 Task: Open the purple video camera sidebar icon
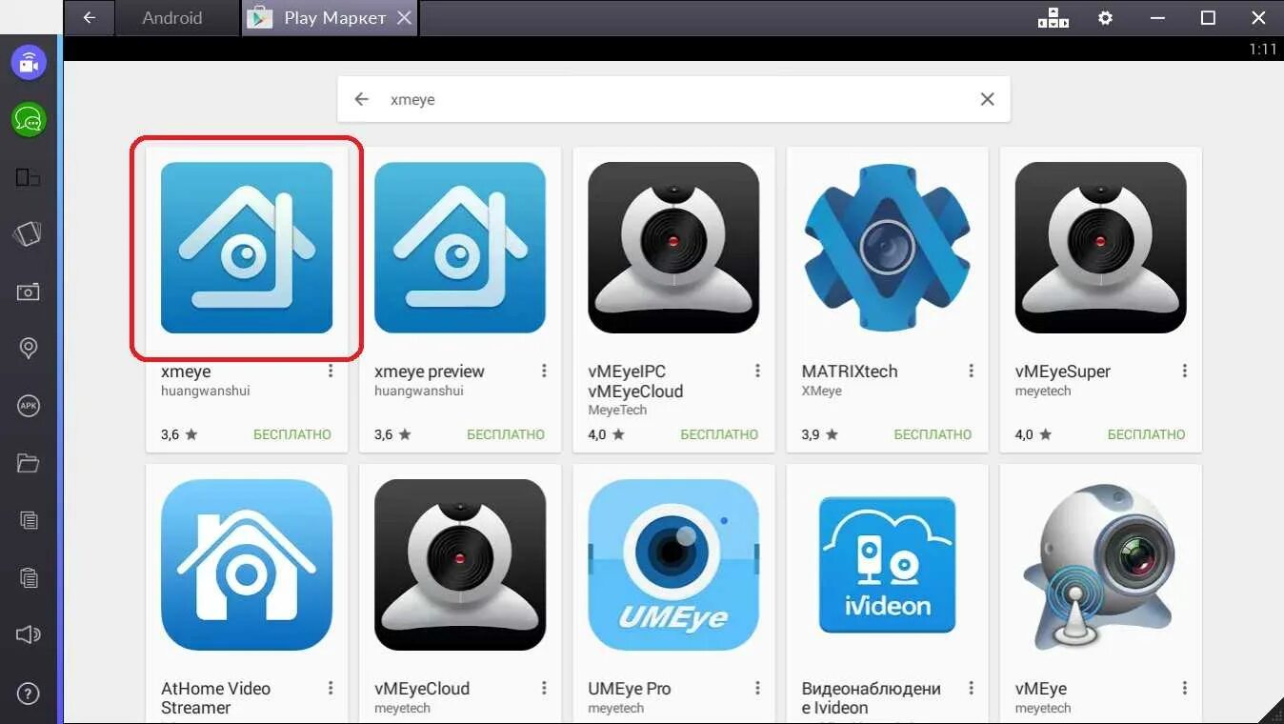click(29, 64)
